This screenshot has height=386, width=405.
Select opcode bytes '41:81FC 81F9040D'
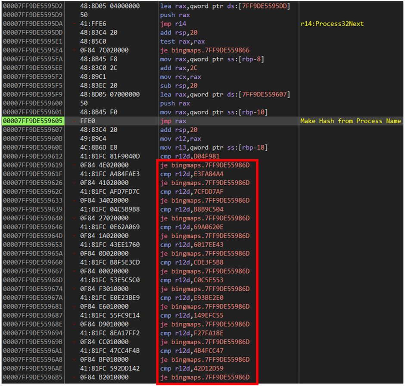[110, 156]
